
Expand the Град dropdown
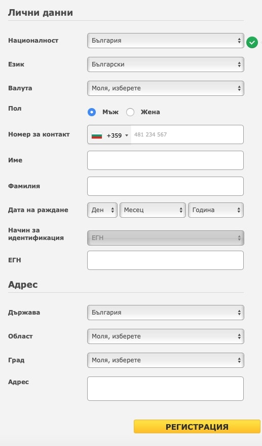165,360
